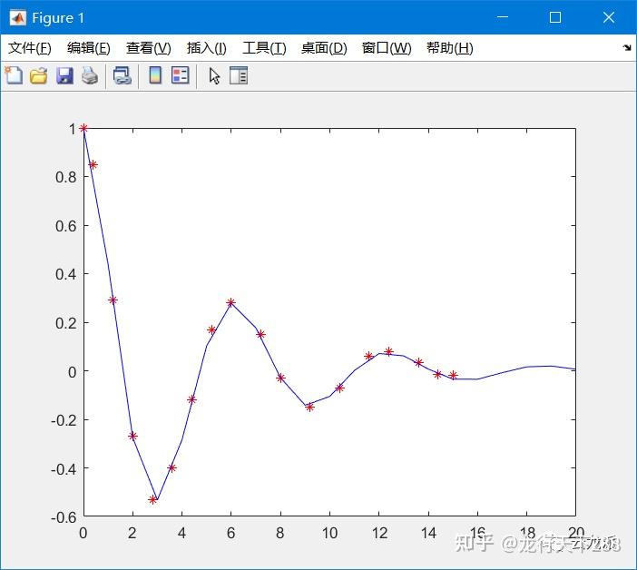
Task: Open file using the folder icon
Action: tap(39, 76)
